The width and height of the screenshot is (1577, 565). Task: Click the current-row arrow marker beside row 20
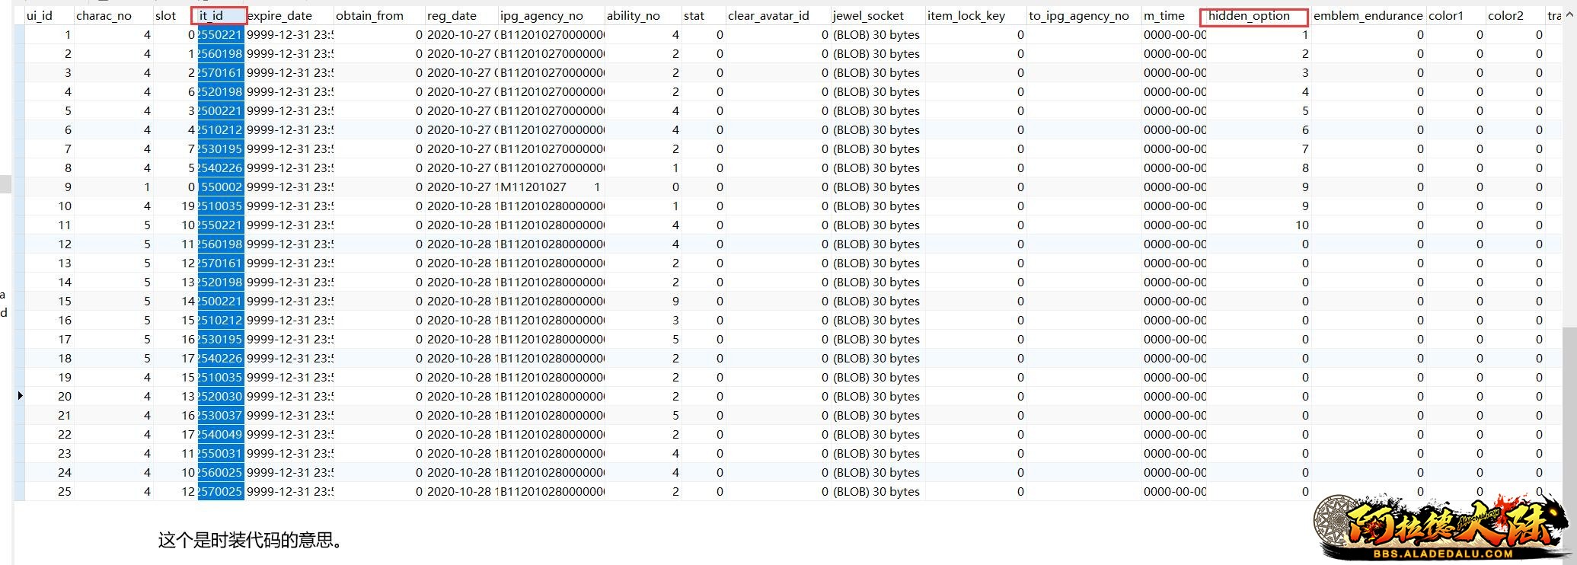tap(20, 396)
